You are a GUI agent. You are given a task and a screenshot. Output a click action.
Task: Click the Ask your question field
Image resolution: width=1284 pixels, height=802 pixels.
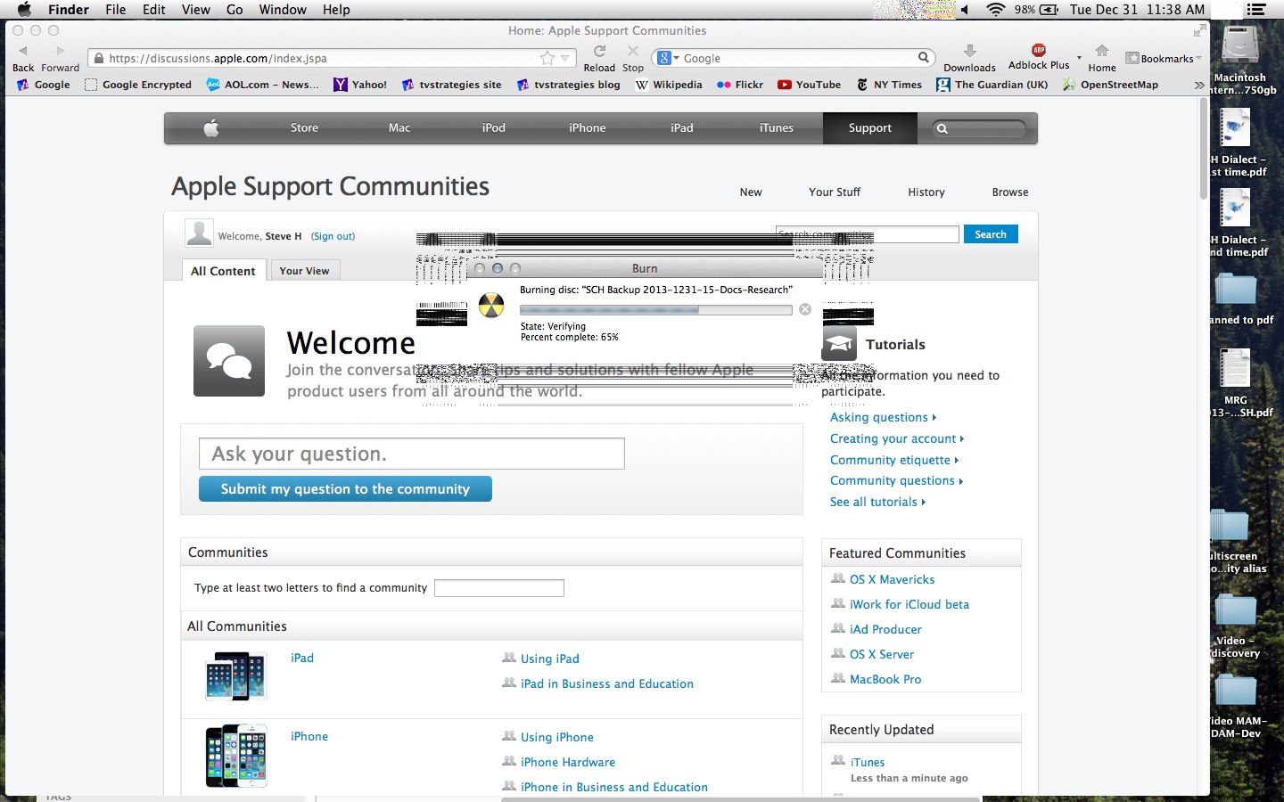[412, 454]
